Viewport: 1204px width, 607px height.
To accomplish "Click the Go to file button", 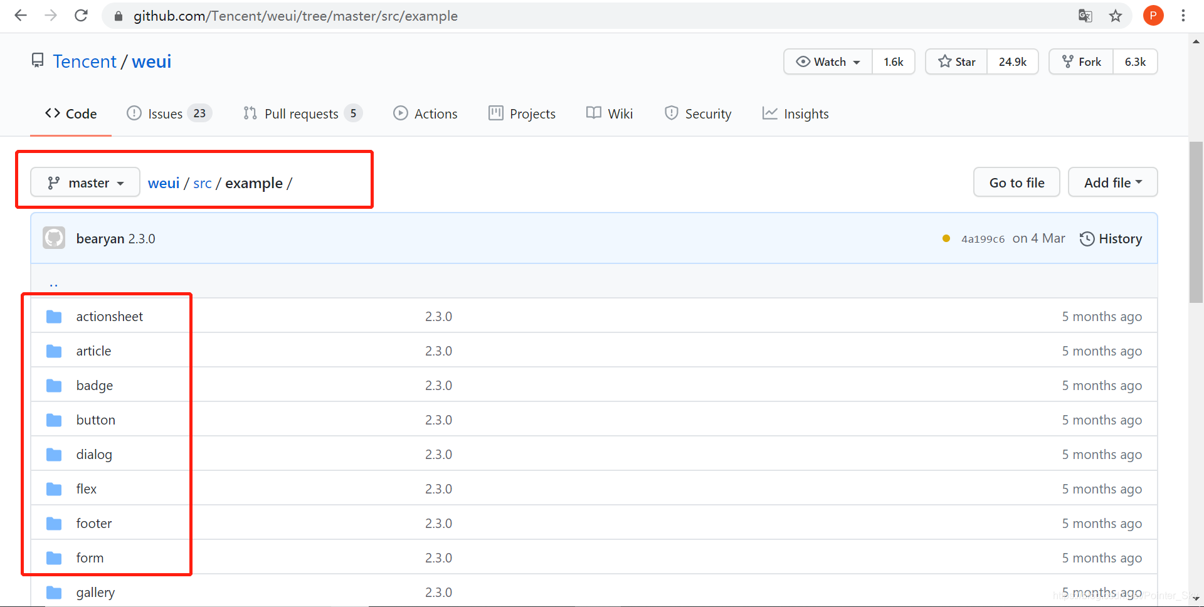I will click(1017, 182).
